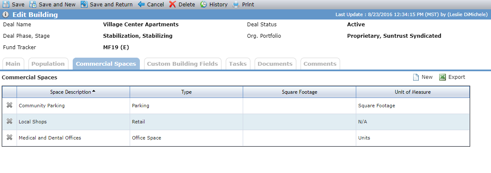Screen dimensions: 491x173
Task: Click the Edit Building title
Action: (35, 15)
